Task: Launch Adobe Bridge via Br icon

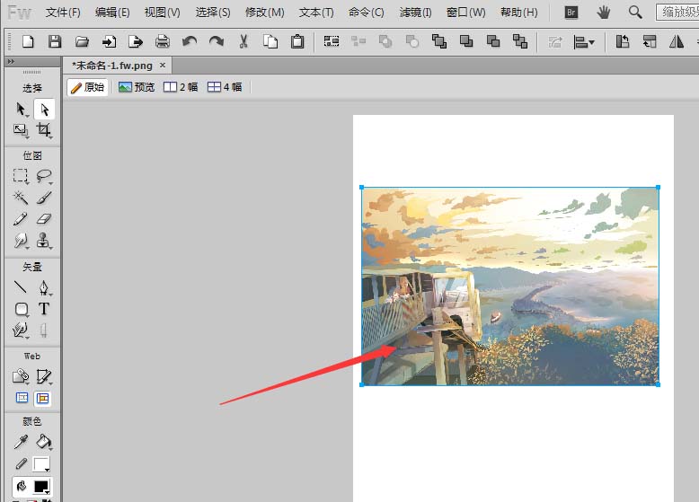Action: pyautogui.click(x=571, y=13)
